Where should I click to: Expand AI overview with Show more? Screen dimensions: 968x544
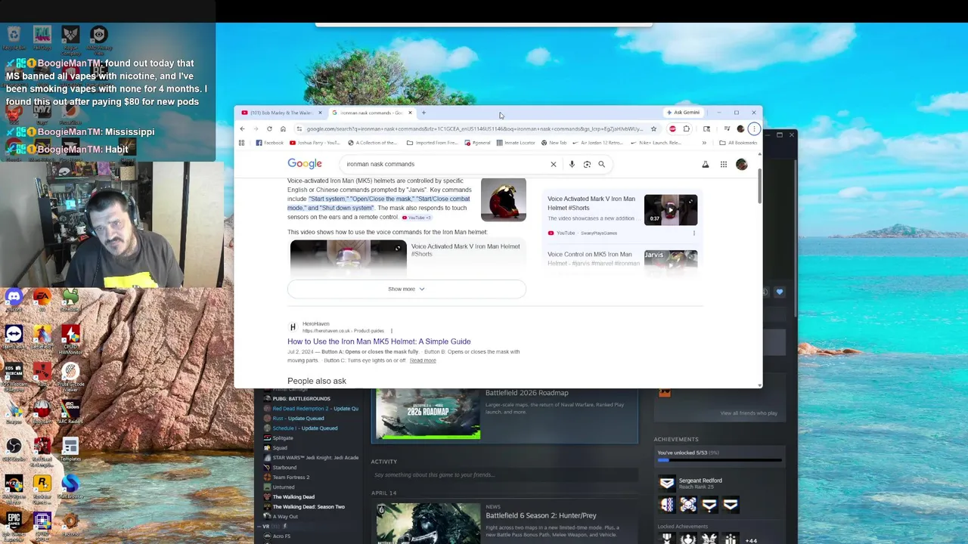(406, 289)
